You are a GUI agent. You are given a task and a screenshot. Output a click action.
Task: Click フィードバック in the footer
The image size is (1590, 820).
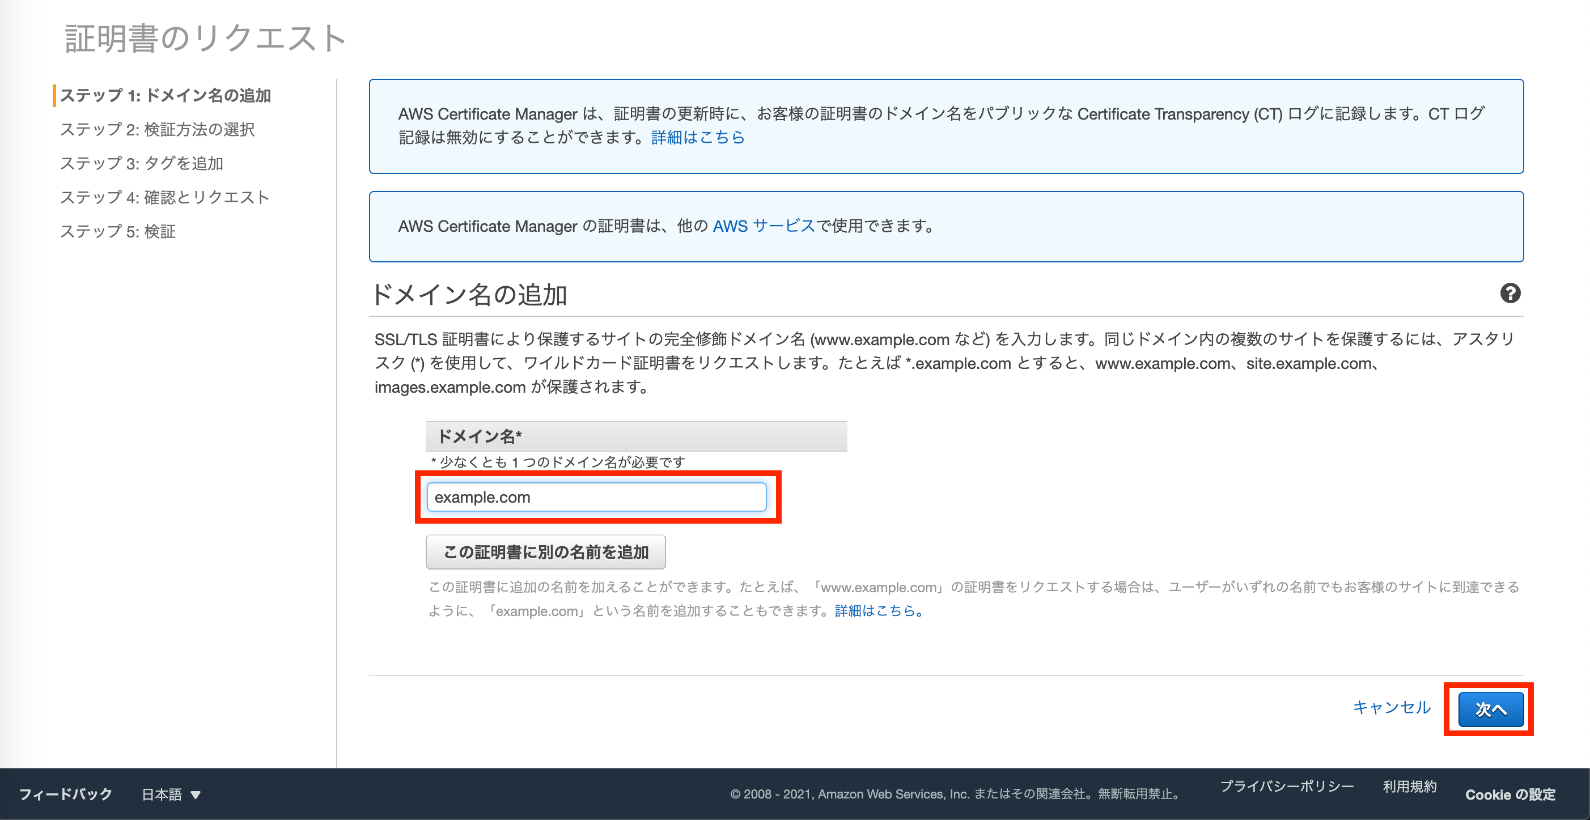65,794
